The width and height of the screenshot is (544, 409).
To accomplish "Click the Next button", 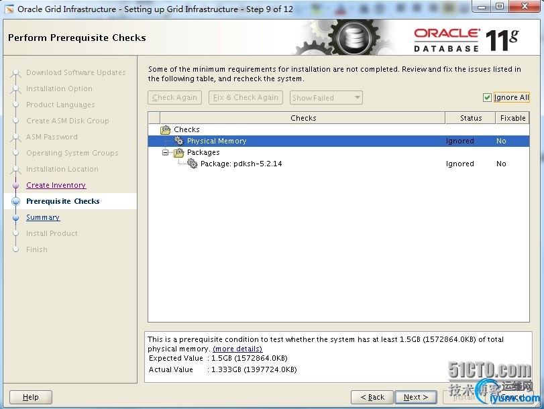I will [416, 397].
